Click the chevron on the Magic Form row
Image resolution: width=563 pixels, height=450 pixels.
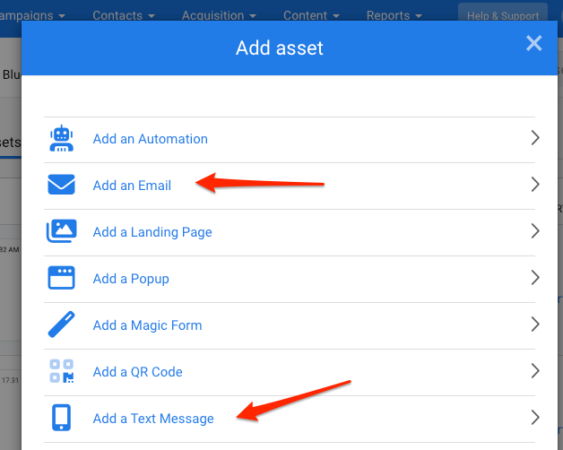(535, 325)
